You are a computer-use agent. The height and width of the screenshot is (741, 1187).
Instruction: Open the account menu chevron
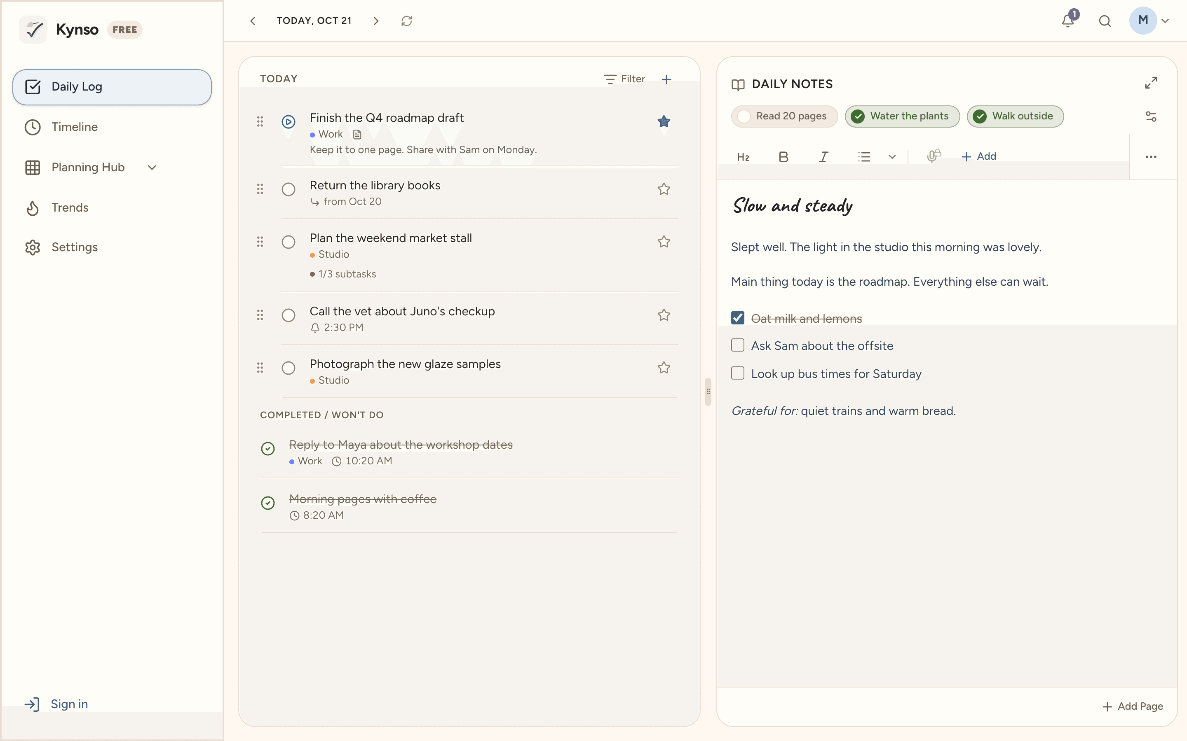1166,21
